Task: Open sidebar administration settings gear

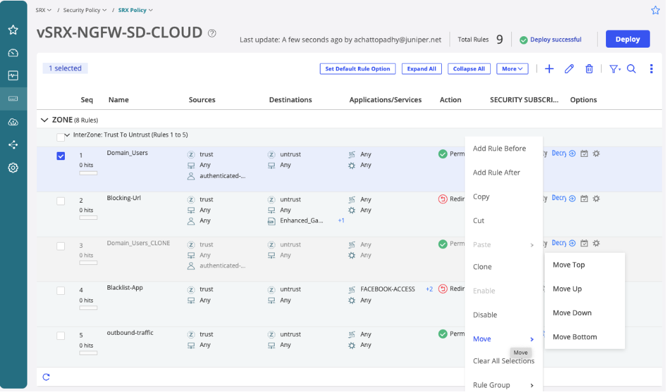Action: click(x=13, y=168)
